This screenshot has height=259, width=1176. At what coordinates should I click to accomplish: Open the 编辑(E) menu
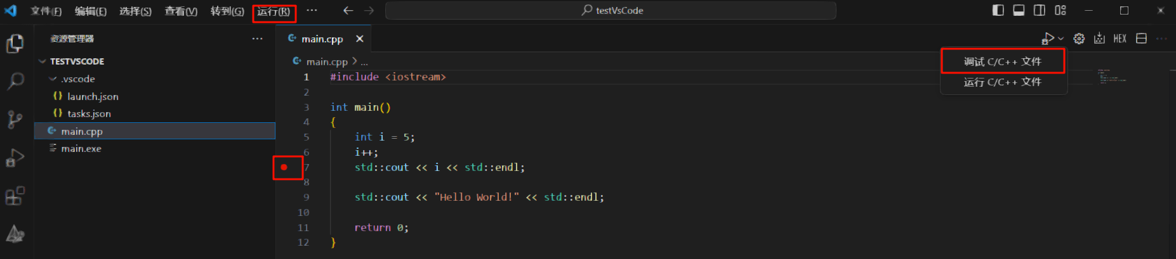click(91, 11)
